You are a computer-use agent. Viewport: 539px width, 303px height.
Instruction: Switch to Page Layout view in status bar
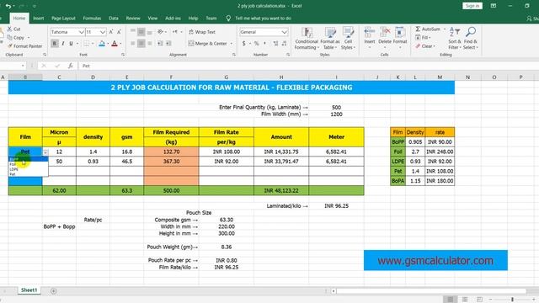(465, 300)
